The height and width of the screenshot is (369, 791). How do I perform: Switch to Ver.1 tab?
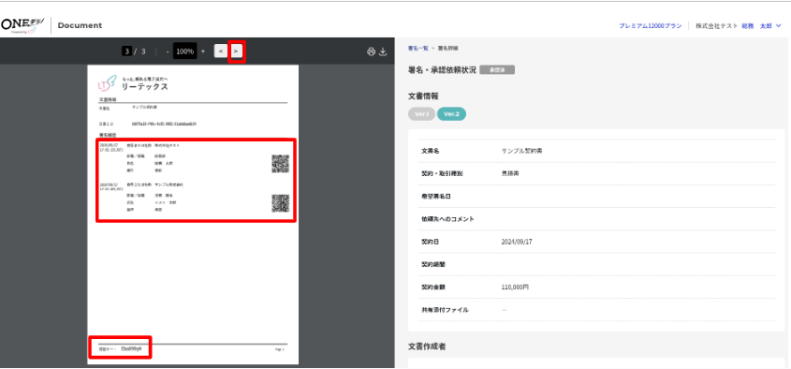pos(422,114)
